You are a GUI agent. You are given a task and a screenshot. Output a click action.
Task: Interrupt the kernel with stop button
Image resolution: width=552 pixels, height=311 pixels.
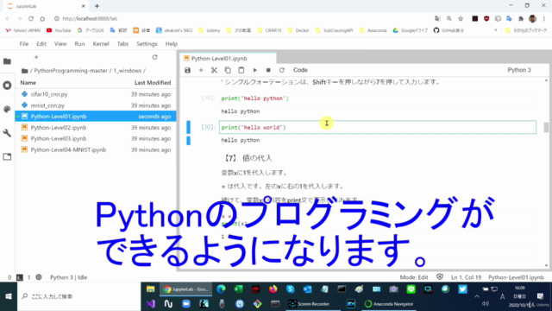pyautogui.click(x=268, y=70)
